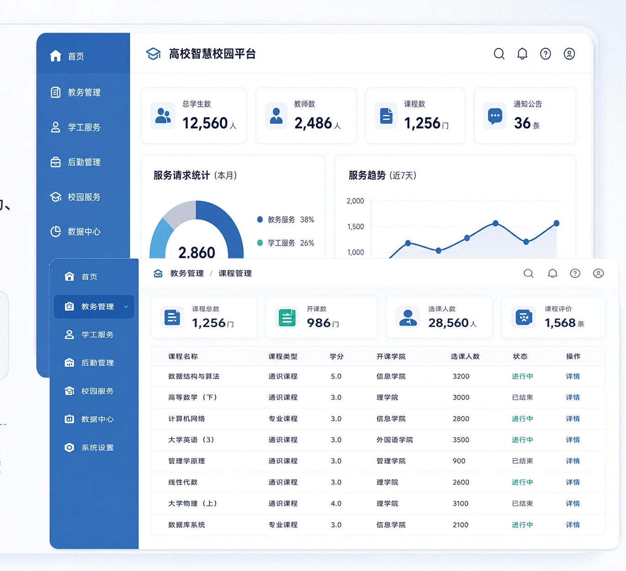
Task: Click the 教务管理 breadcrumb link
Action: [x=187, y=273]
